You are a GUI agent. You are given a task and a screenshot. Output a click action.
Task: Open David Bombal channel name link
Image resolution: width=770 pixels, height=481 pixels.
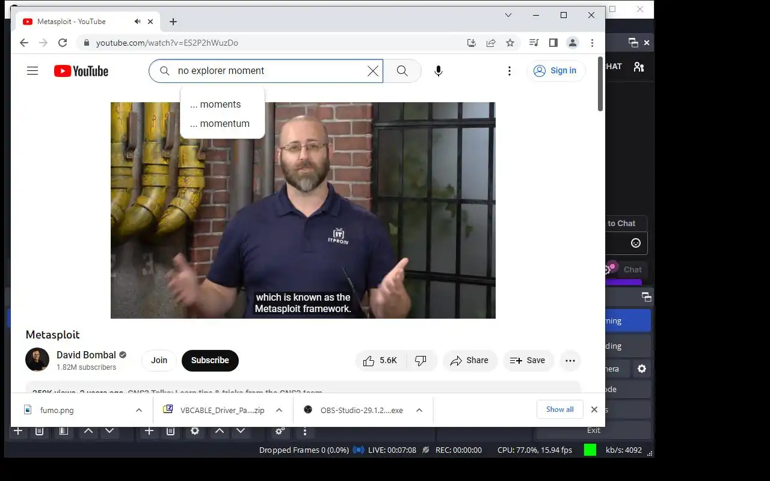click(86, 355)
